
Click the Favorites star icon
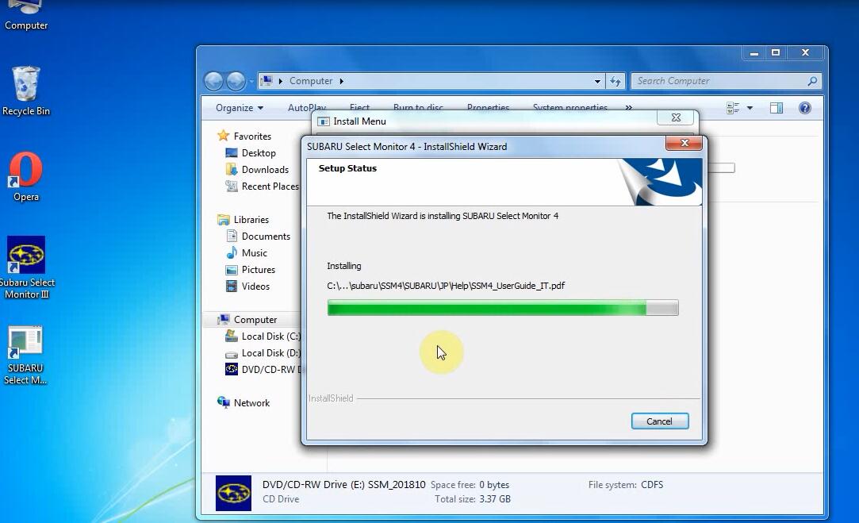(x=223, y=136)
